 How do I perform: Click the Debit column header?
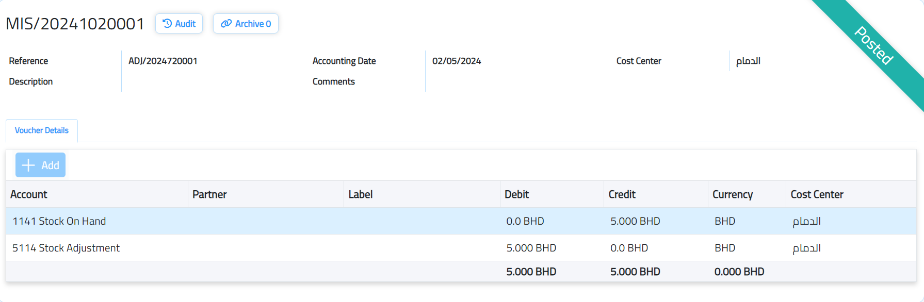pos(516,194)
